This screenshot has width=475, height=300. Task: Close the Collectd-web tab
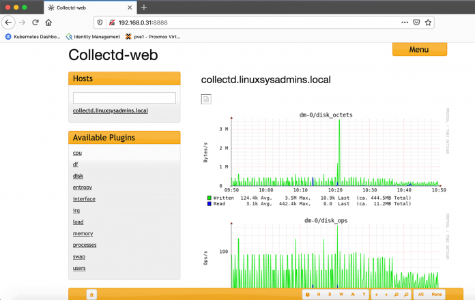pos(130,7)
